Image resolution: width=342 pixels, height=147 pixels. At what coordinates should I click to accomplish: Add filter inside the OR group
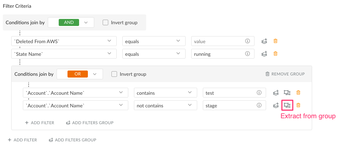(39, 122)
